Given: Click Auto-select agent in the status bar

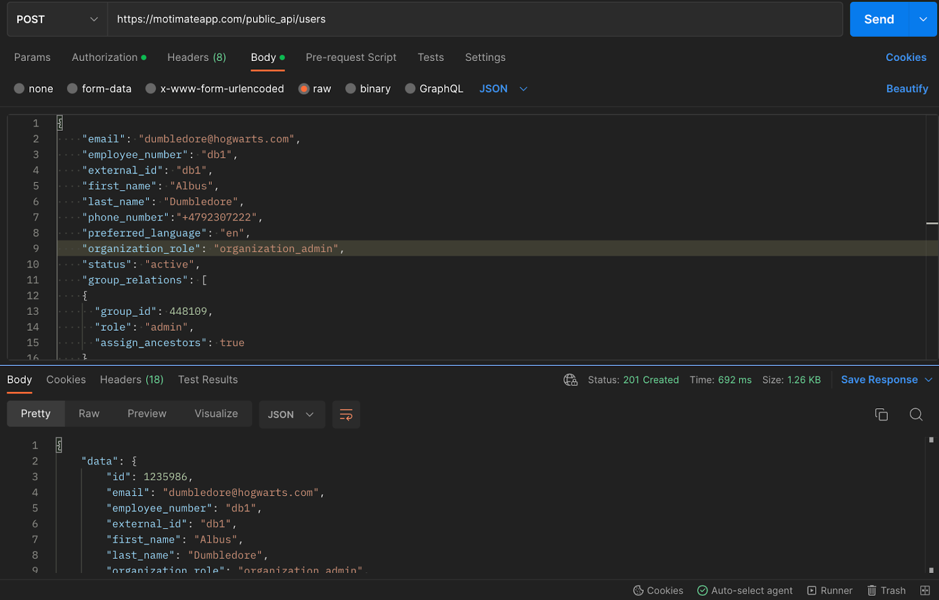Looking at the screenshot, I should 745,591.
